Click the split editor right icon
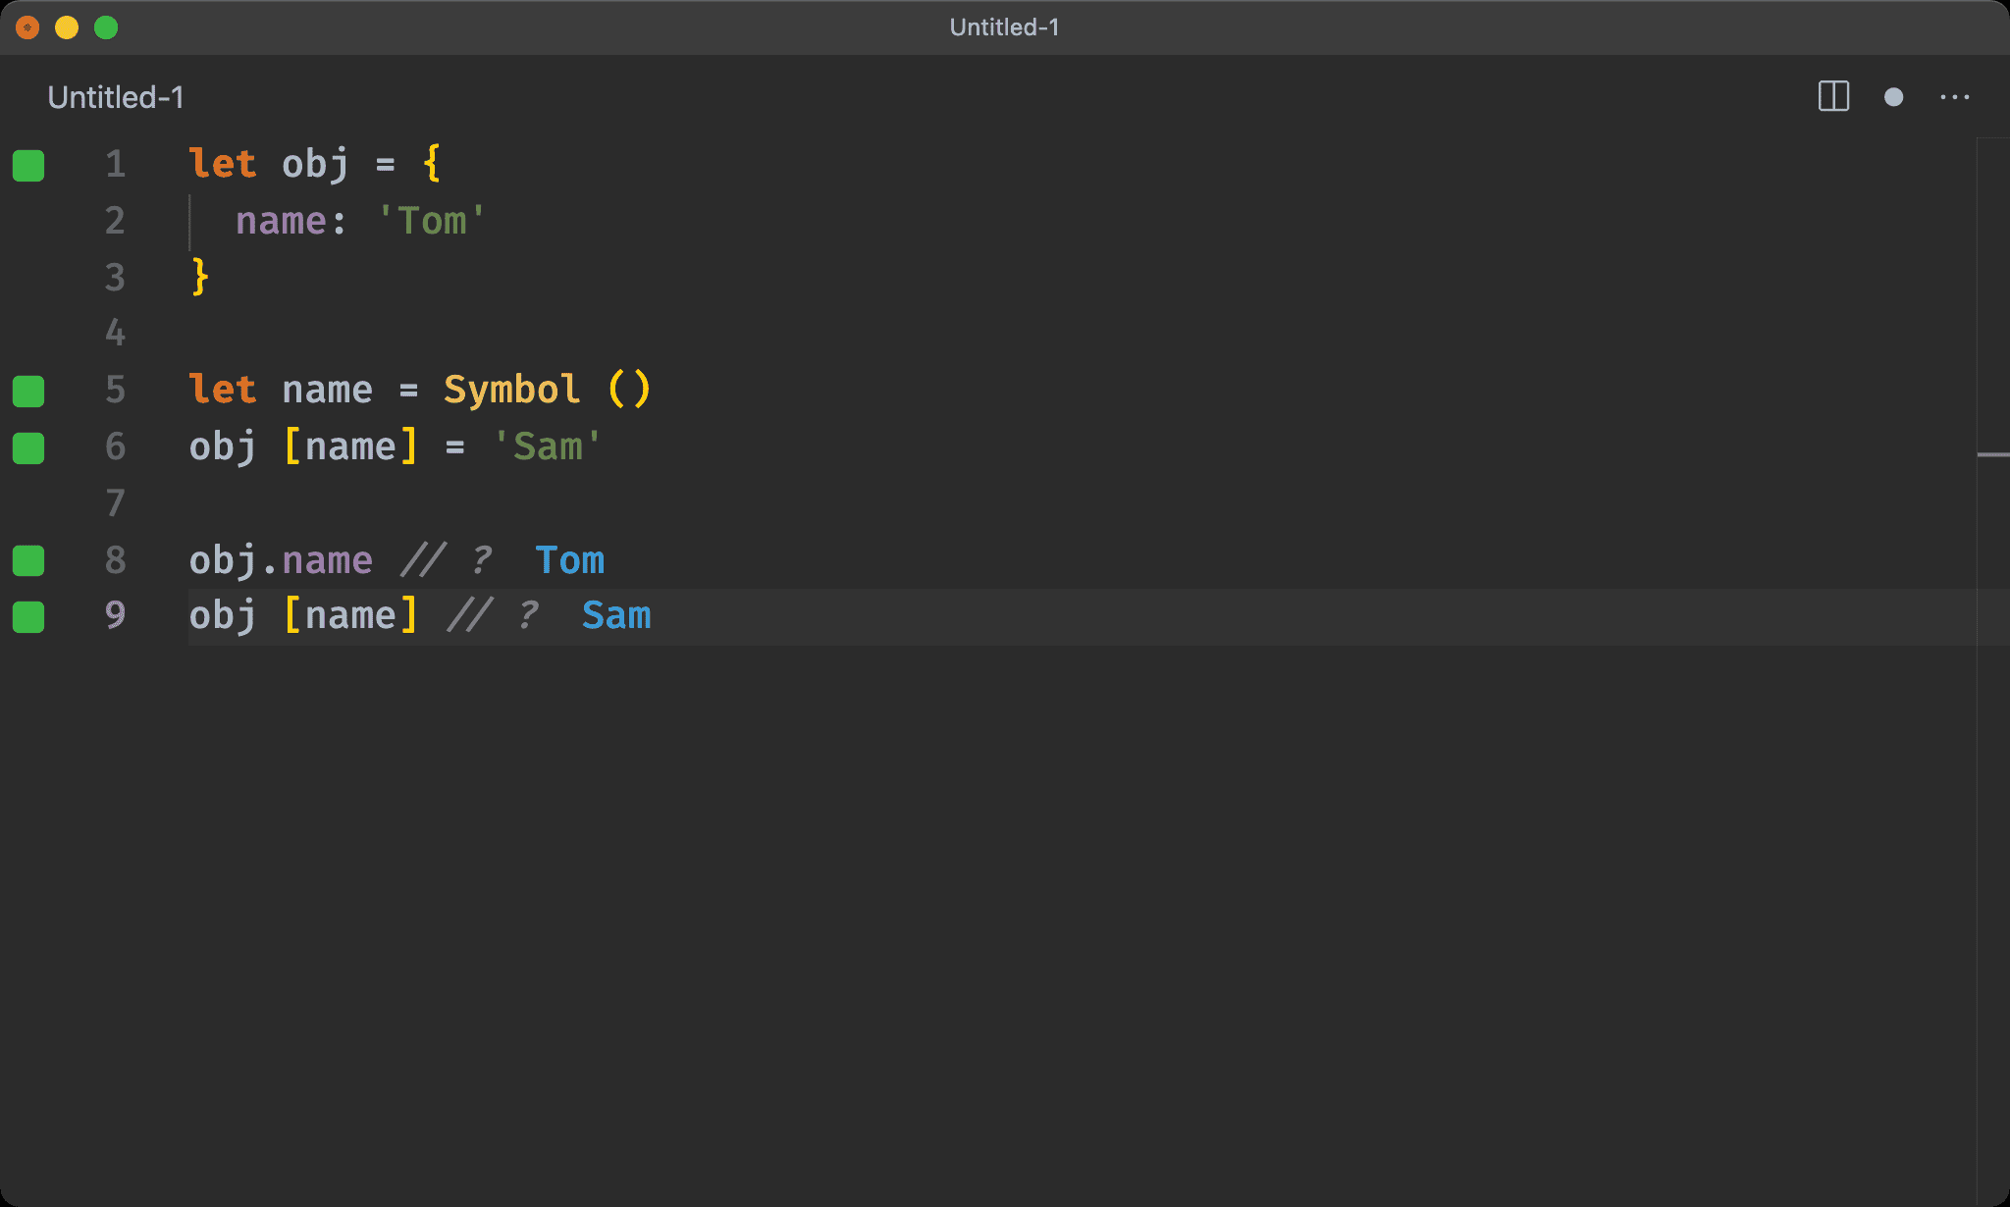This screenshot has height=1207, width=2010. point(1832,96)
